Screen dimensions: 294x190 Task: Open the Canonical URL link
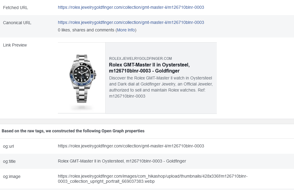(x=131, y=22)
